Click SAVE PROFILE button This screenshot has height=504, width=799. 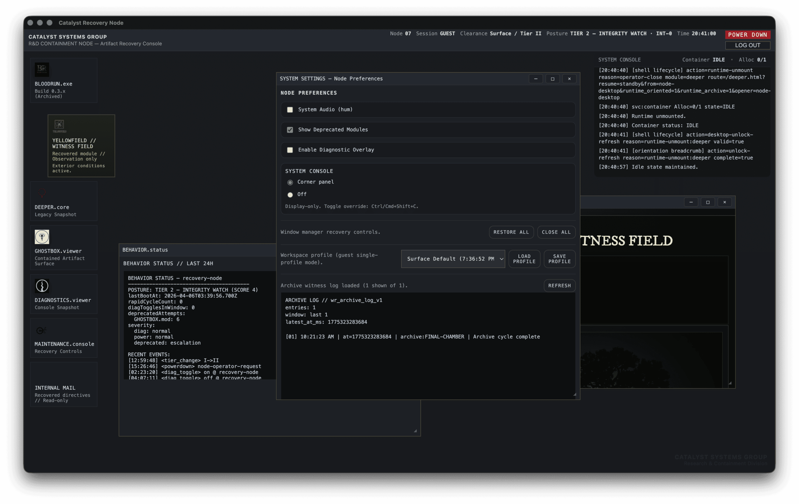[x=559, y=259]
